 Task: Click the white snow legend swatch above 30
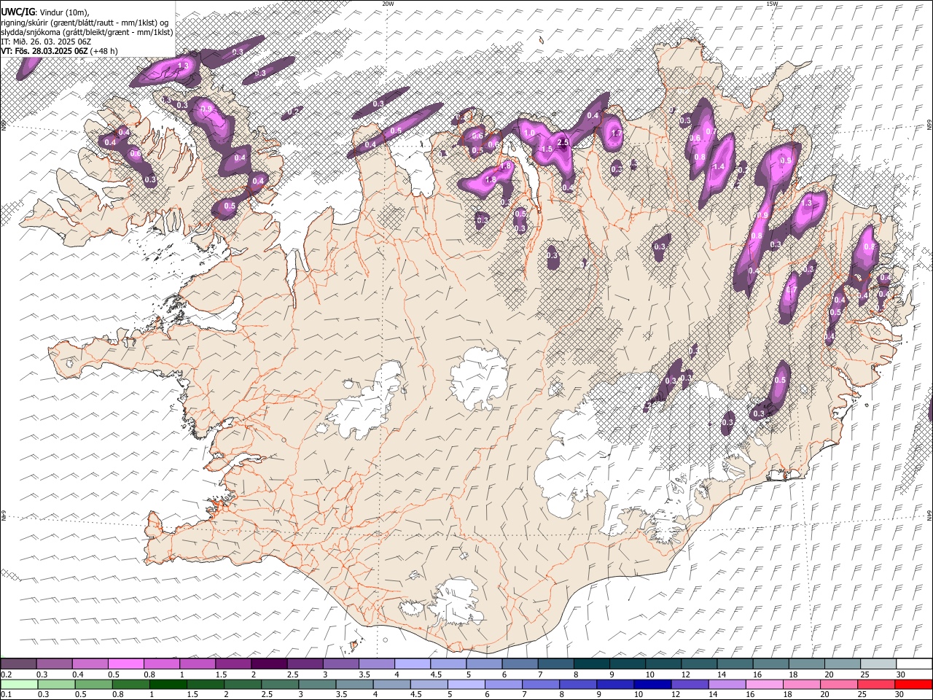[915, 664]
